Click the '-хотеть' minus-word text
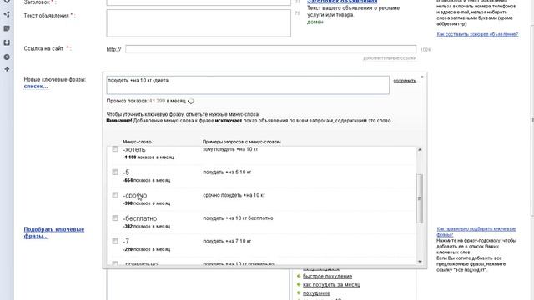The image size is (534, 300). [134, 149]
